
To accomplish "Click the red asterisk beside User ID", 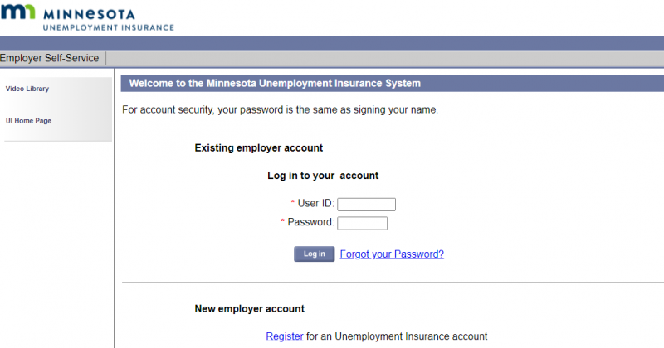I will pyautogui.click(x=292, y=203).
